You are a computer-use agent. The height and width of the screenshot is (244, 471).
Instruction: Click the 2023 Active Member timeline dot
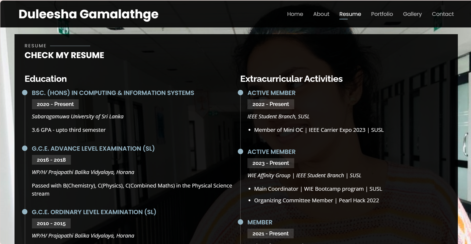[240, 151]
